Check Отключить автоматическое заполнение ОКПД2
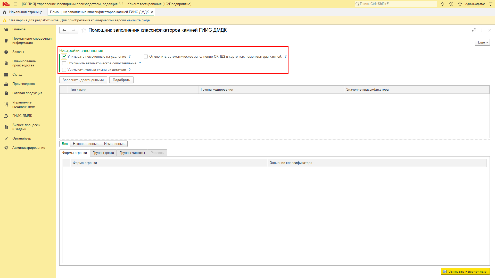The height and width of the screenshot is (278, 495). click(146, 57)
